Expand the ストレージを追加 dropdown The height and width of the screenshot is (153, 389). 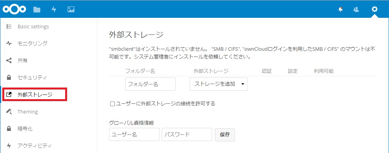coord(219,84)
